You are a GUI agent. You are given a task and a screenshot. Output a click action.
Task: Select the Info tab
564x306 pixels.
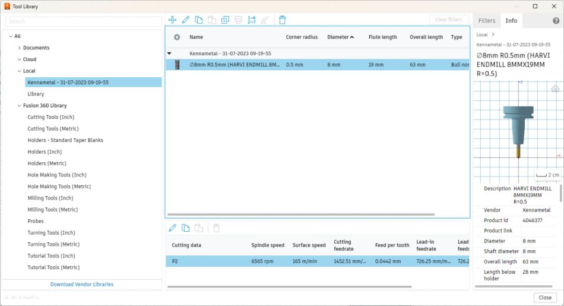(511, 21)
